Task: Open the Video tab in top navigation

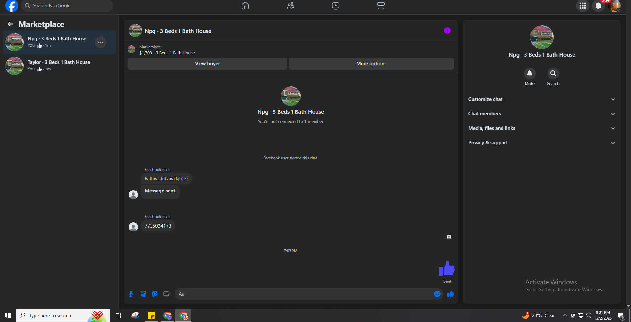Action: pyautogui.click(x=336, y=6)
